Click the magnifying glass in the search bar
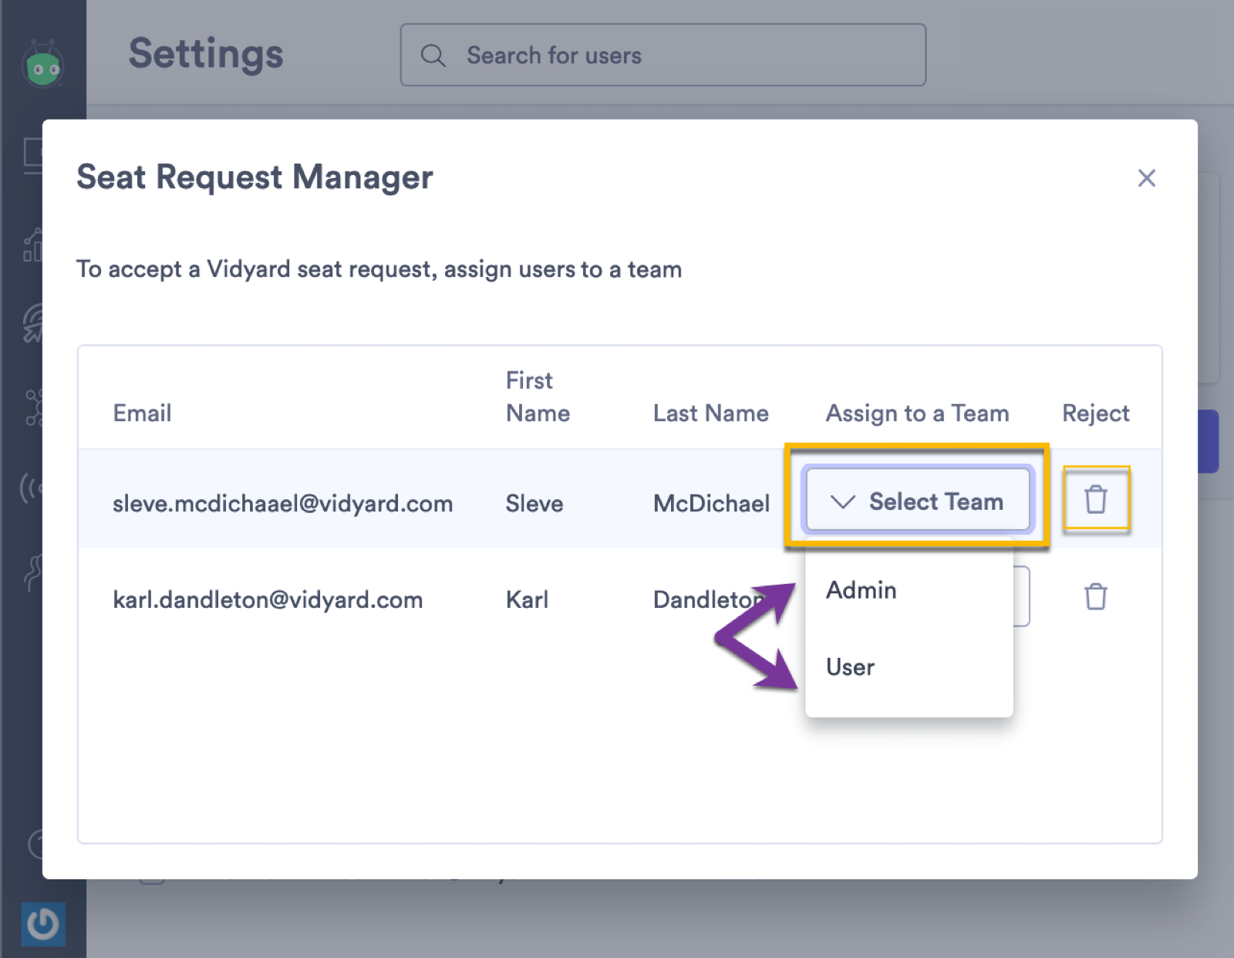1234x958 pixels. click(433, 55)
